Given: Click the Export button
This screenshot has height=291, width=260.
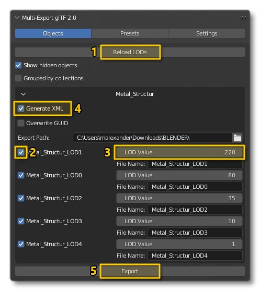Looking at the screenshot, I should (130, 271).
